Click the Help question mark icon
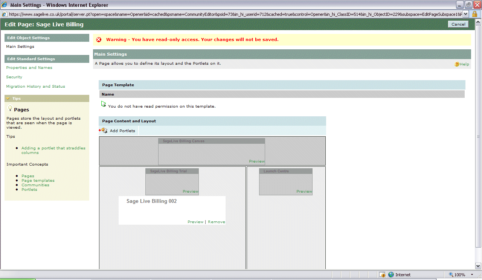Viewport: 482px width, 280px height. (x=457, y=64)
